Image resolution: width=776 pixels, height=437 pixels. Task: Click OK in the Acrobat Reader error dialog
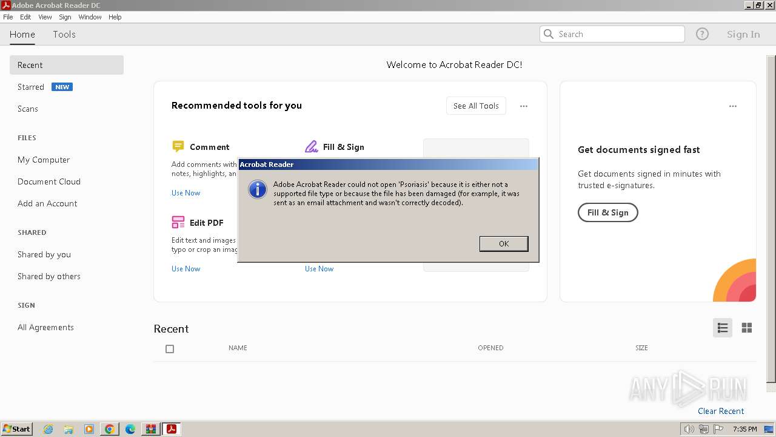[x=504, y=243]
